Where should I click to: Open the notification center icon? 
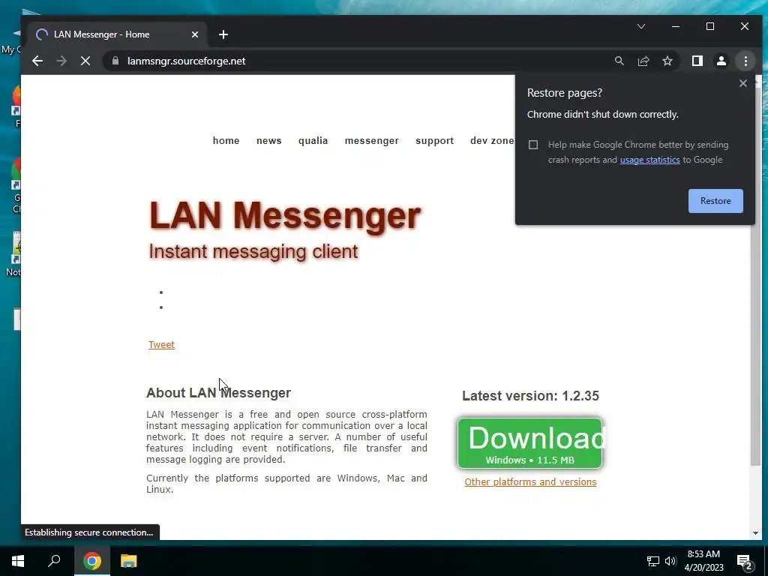(x=745, y=562)
